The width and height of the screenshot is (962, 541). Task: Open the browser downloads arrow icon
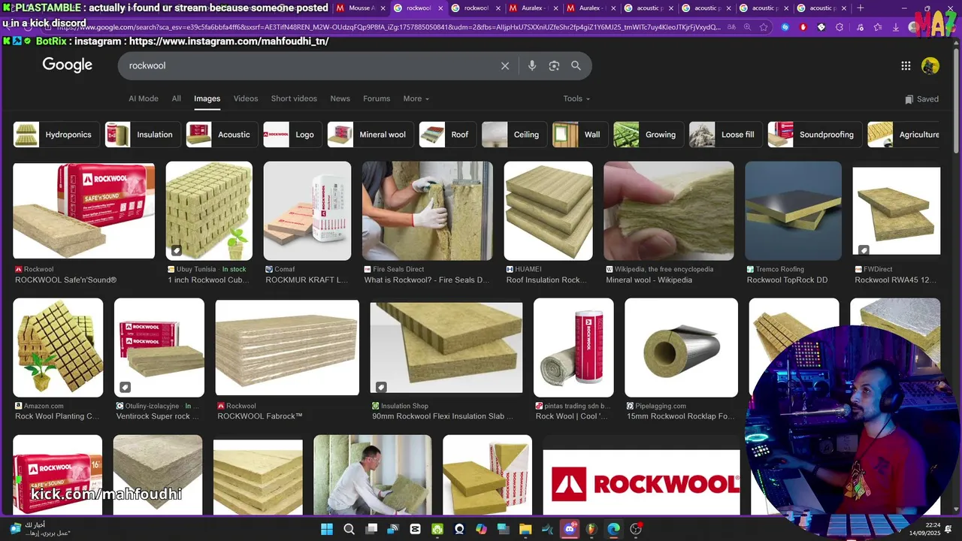click(x=895, y=27)
